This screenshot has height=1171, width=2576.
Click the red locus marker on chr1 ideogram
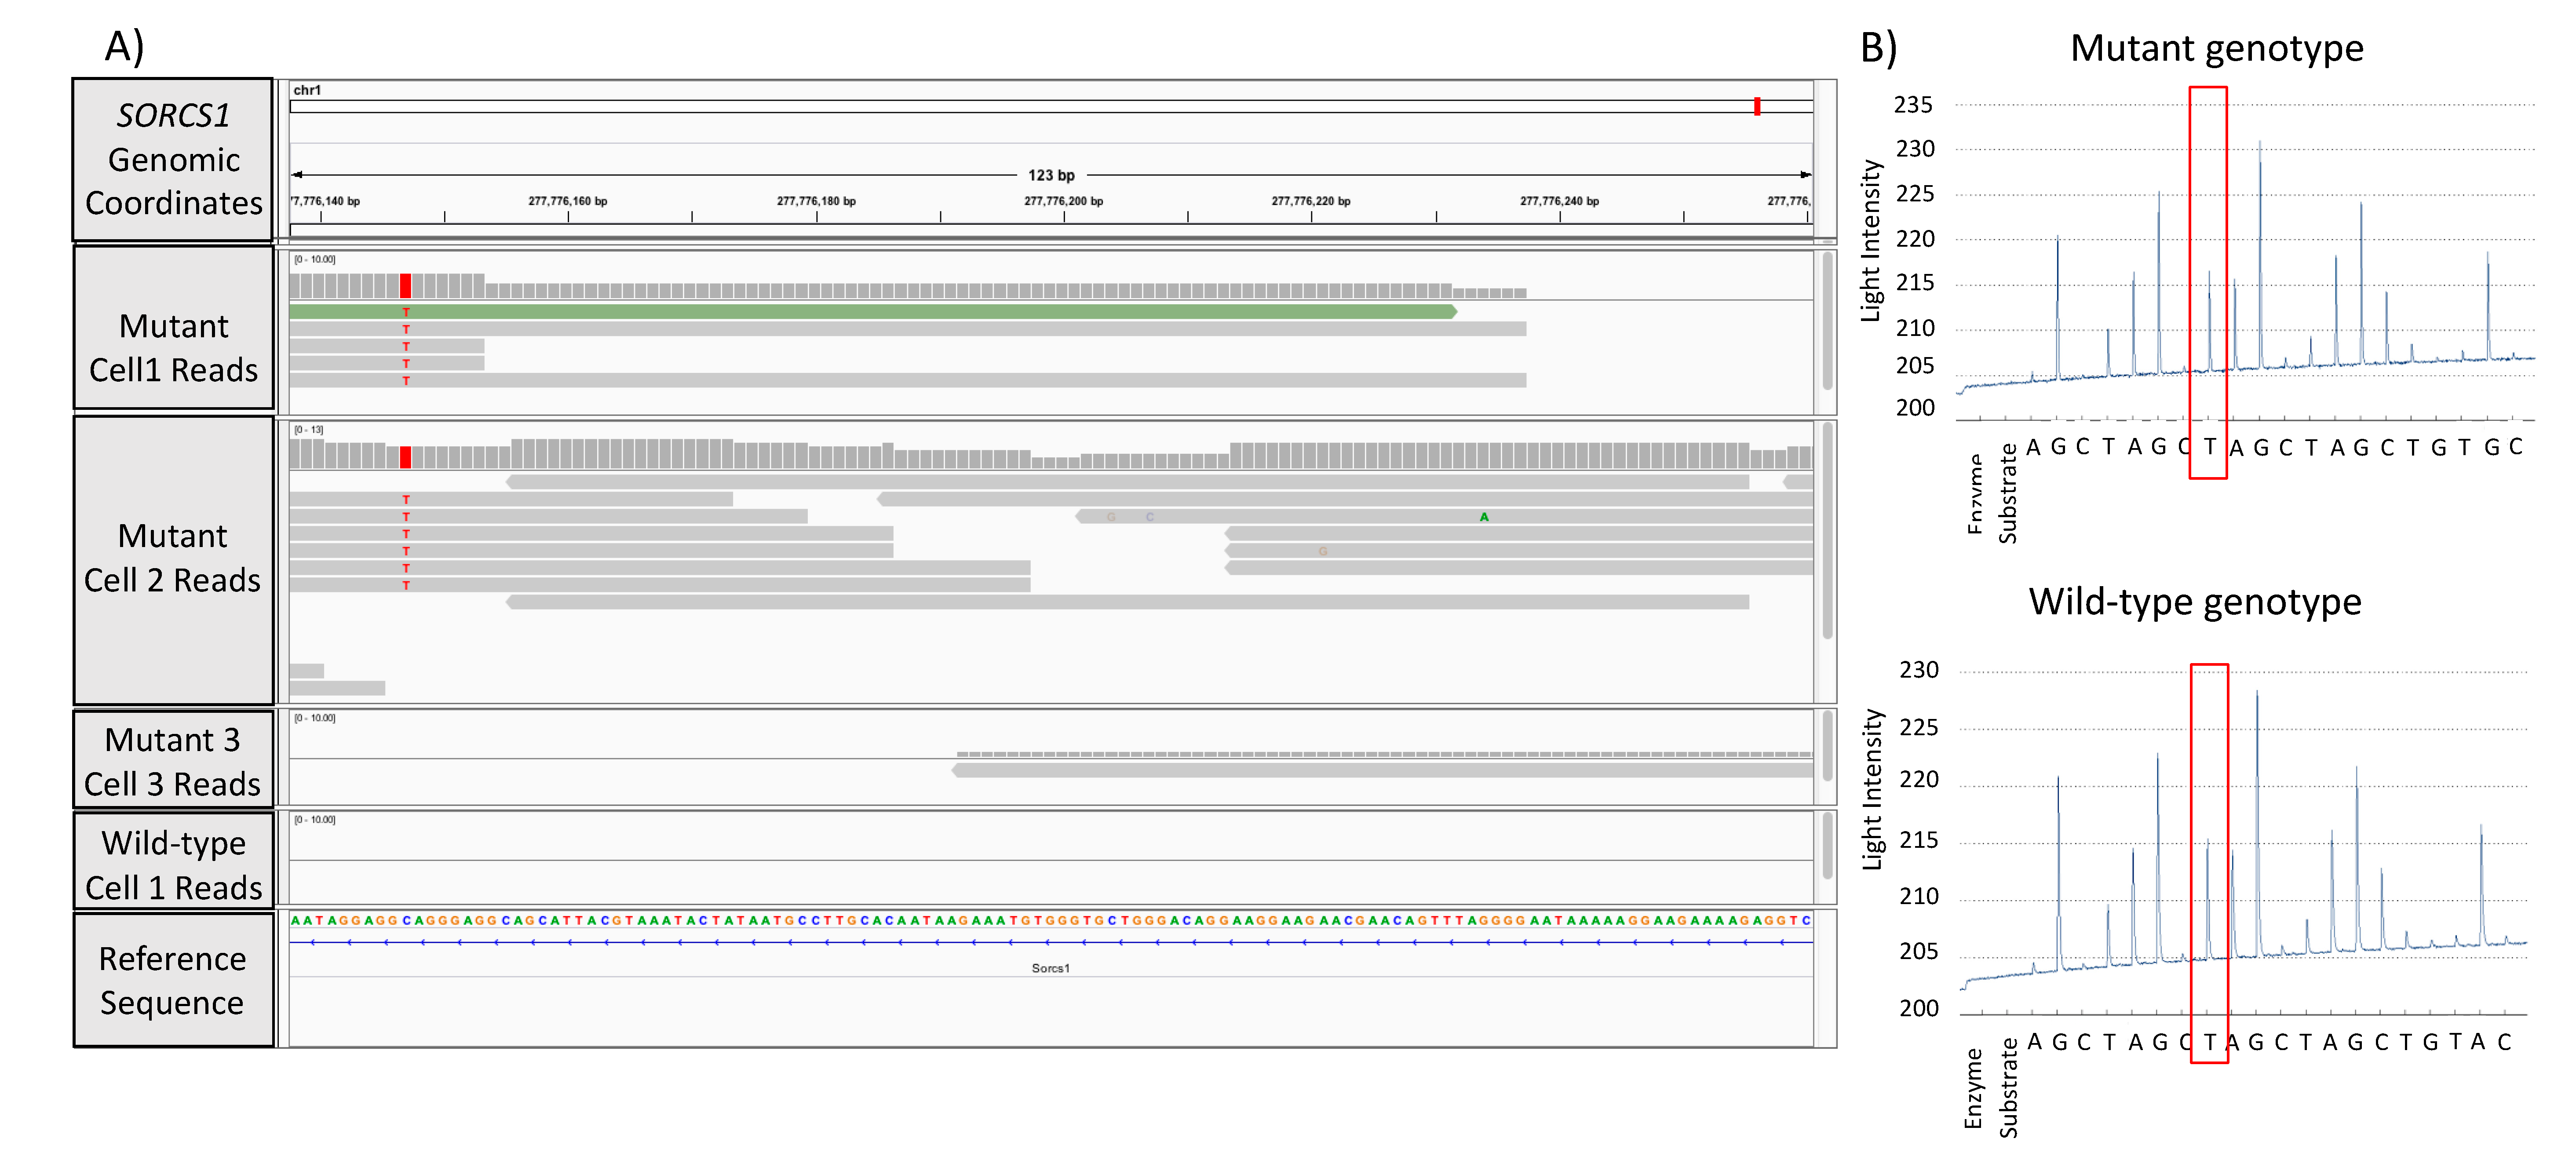pyautogui.click(x=1757, y=106)
